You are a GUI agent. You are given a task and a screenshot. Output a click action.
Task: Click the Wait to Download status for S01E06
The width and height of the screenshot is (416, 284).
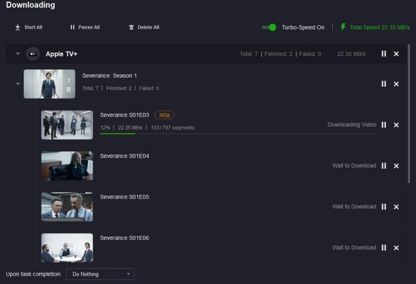[x=354, y=248]
